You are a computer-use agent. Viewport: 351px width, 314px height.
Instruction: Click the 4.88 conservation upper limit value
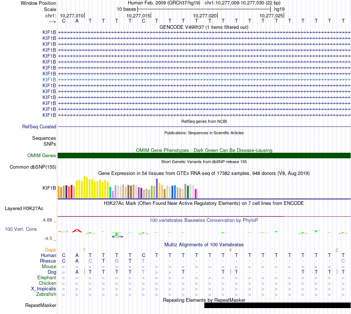47,220
